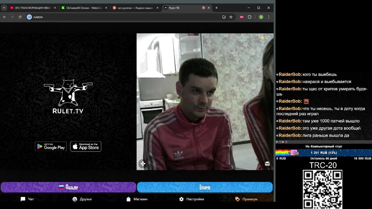Open the green browser profile avatar
The width and height of the screenshot is (372, 209).
(261, 17)
